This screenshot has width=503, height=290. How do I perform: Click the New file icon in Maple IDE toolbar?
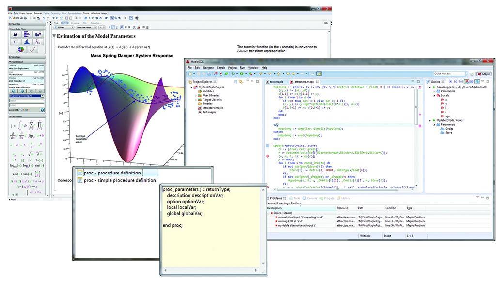(x=190, y=74)
